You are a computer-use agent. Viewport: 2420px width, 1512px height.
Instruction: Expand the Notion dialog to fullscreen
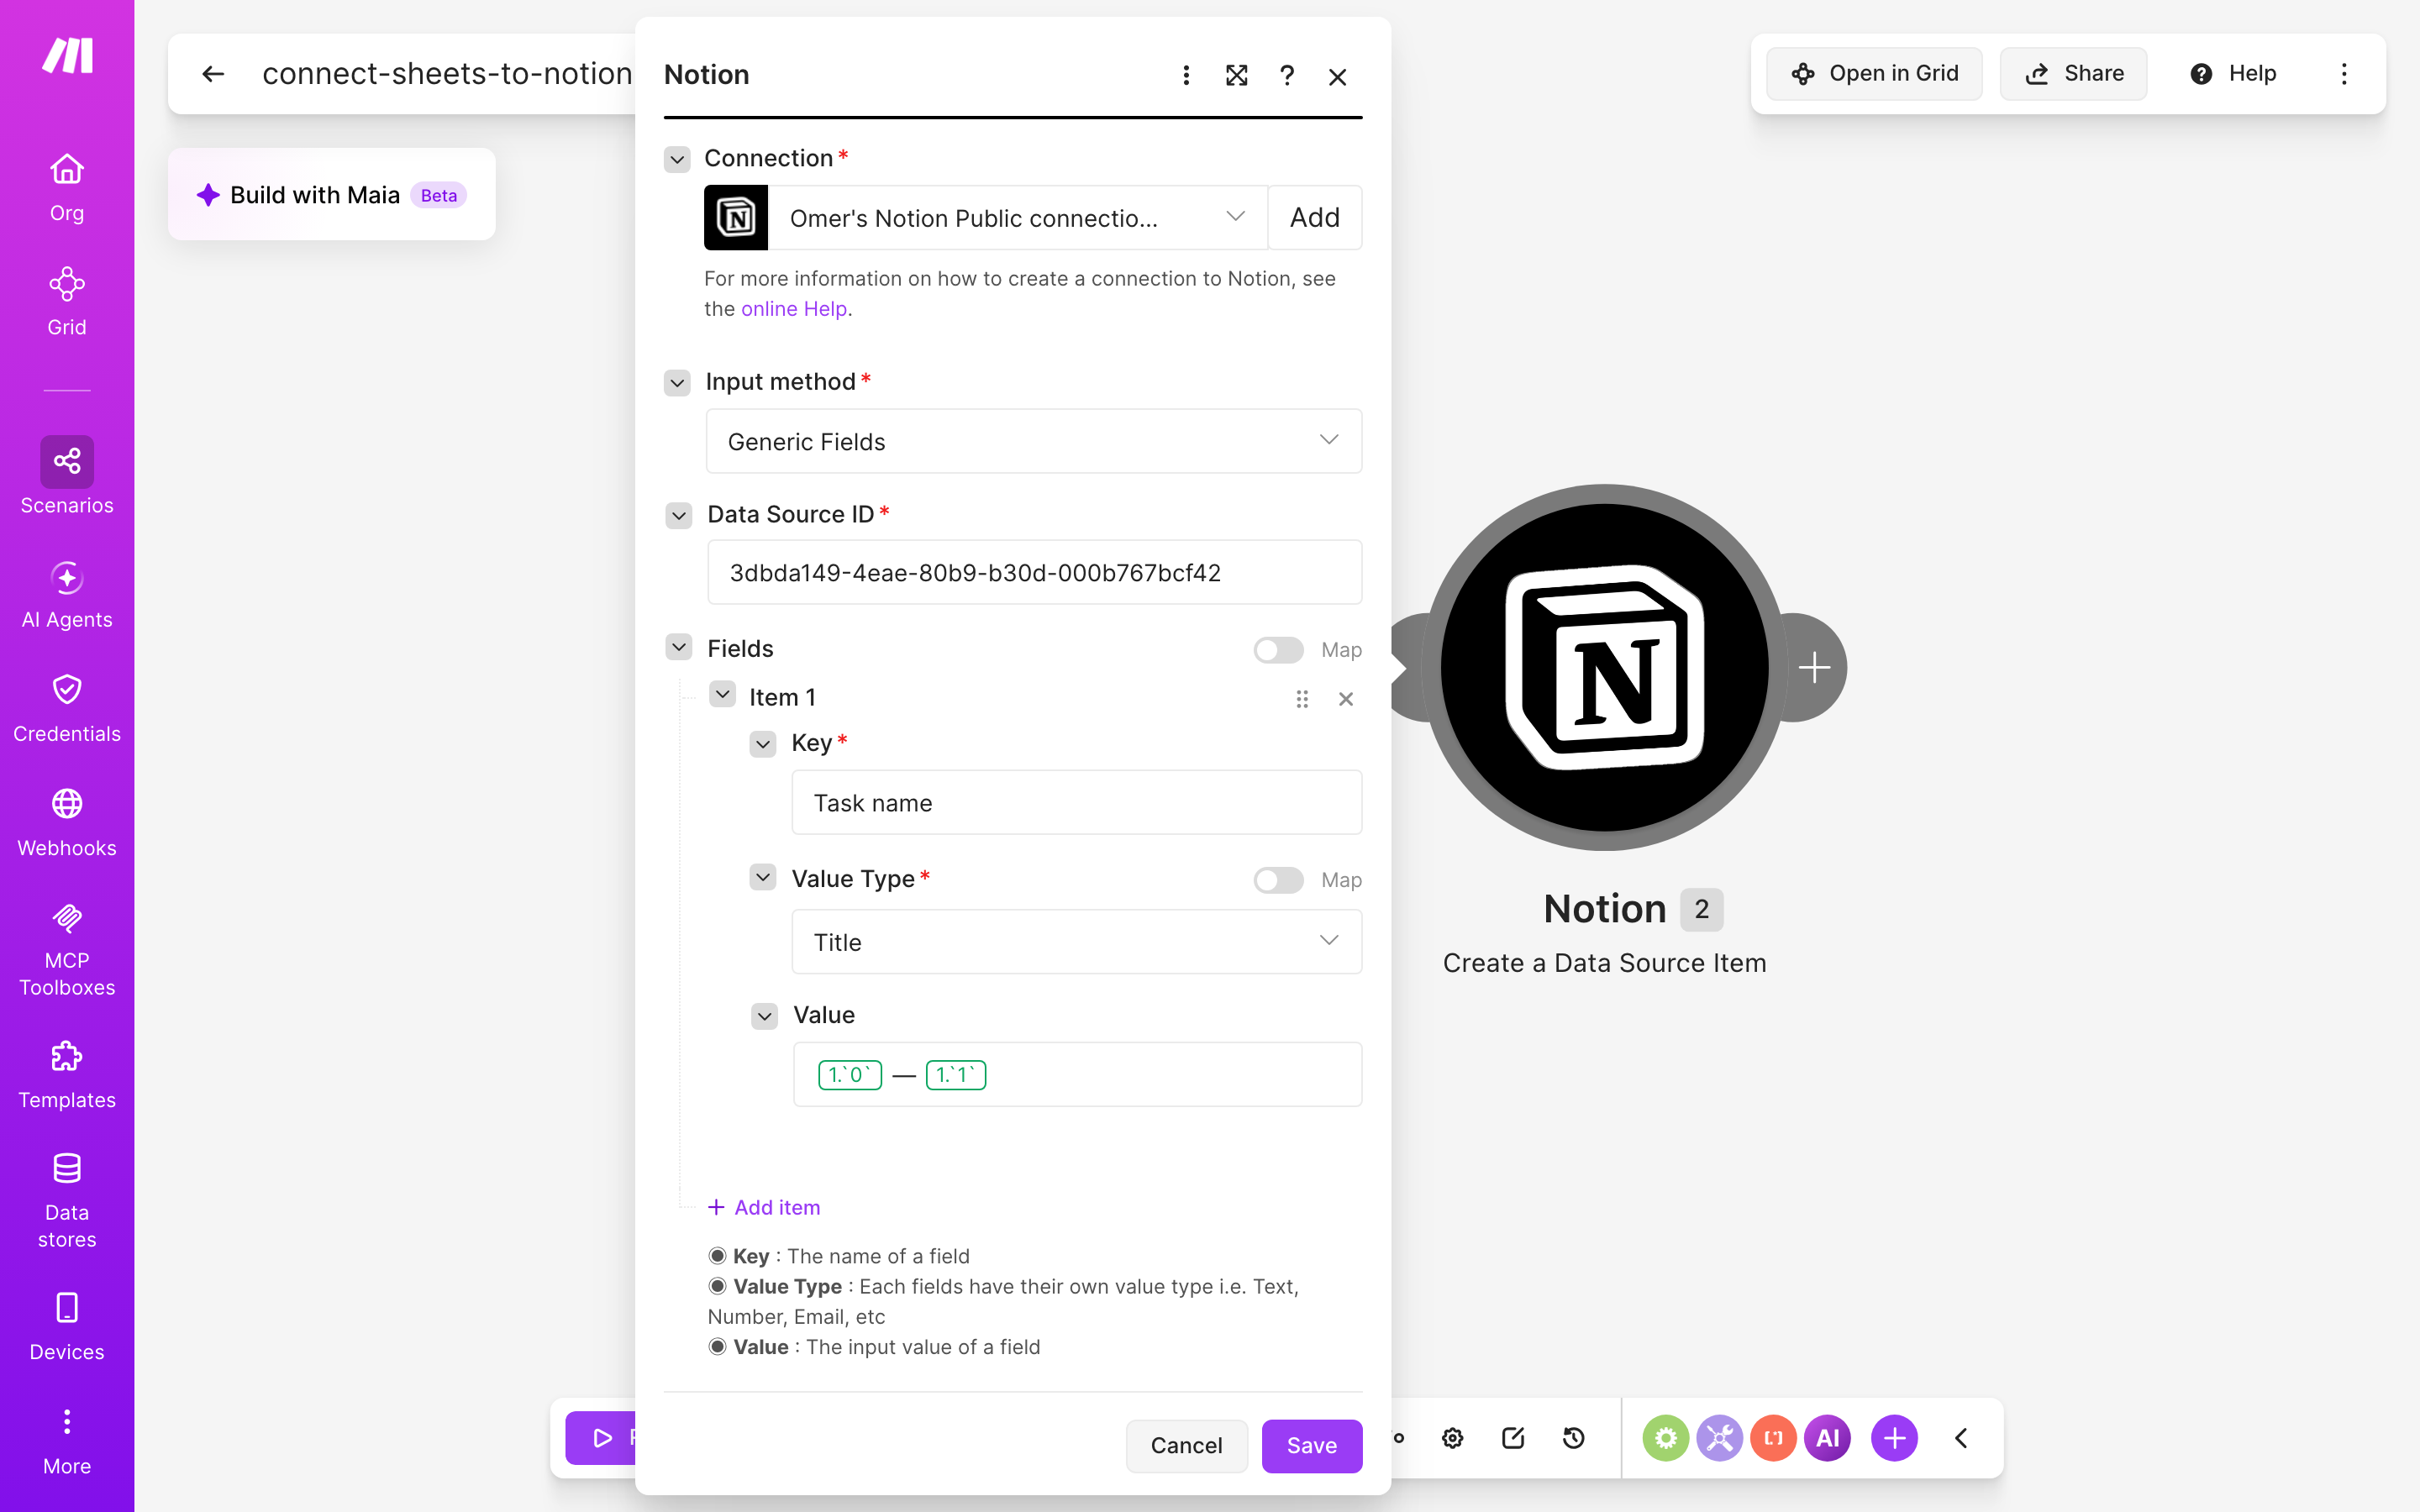[x=1237, y=76]
